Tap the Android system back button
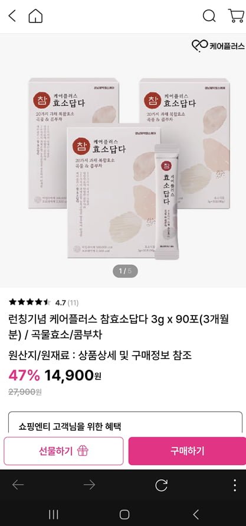The image size is (246, 526). [x=196, y=514]
